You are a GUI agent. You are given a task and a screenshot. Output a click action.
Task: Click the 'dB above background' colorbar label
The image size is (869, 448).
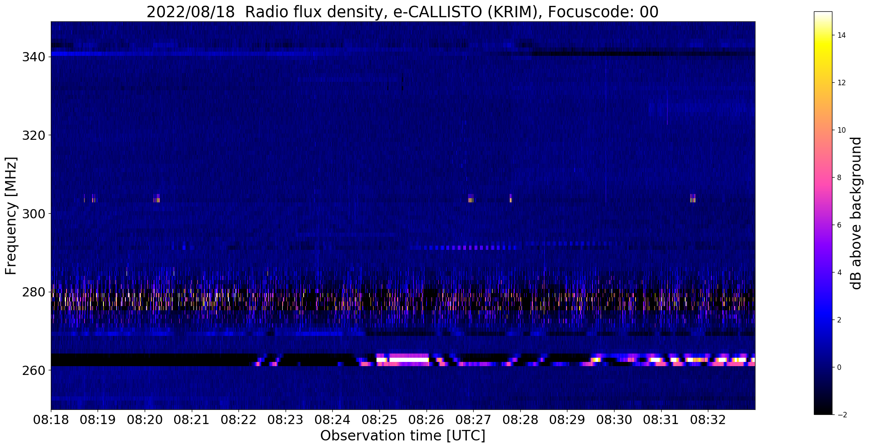[856, 213]
